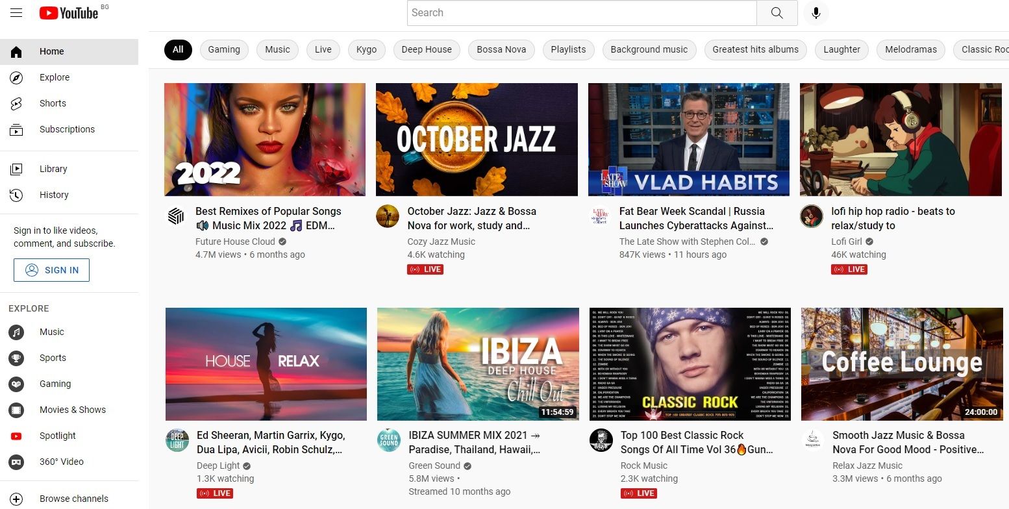Open Deep Light channel avatar
Viewport: 1009px width, 509px height.
coord(177,441)
